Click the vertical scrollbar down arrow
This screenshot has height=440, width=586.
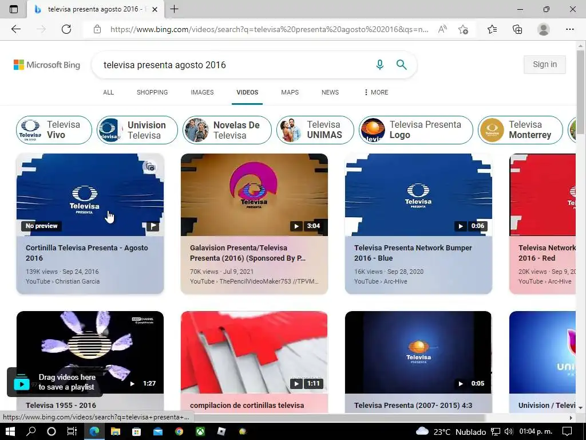pos(580,408)
